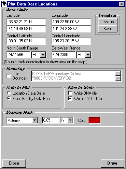
Task: Open North-South Range unit dropdown
Action: click(43, 55)
